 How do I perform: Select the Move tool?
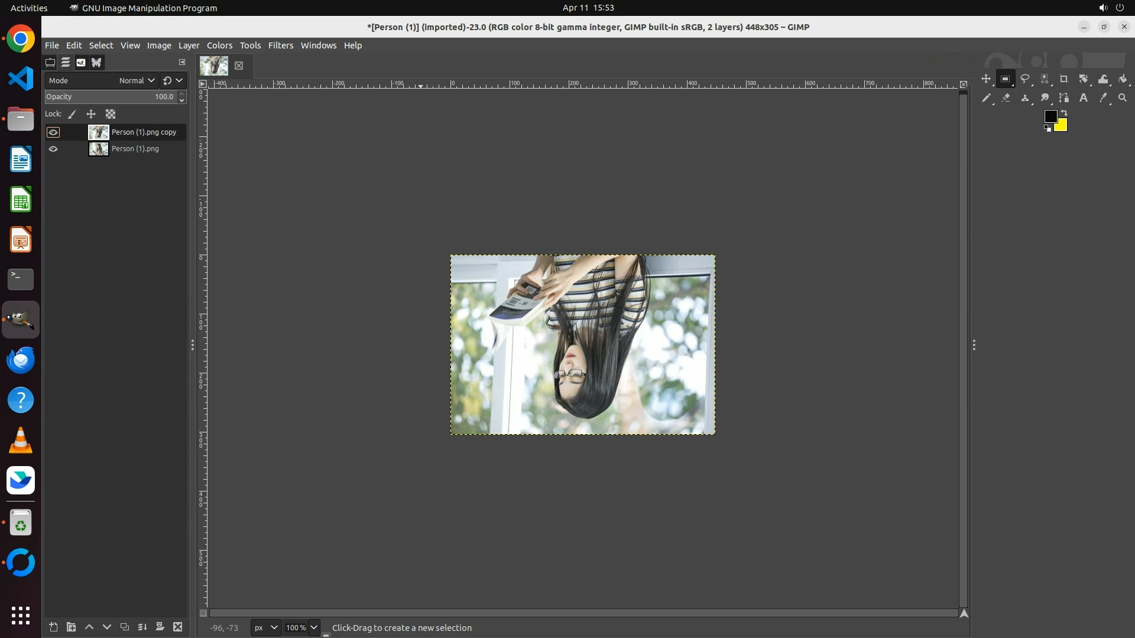(x=985, y=79)
